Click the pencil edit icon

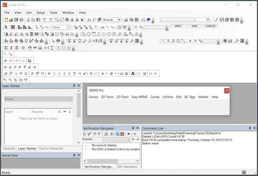pyautogui.click(x=216, y=20)
